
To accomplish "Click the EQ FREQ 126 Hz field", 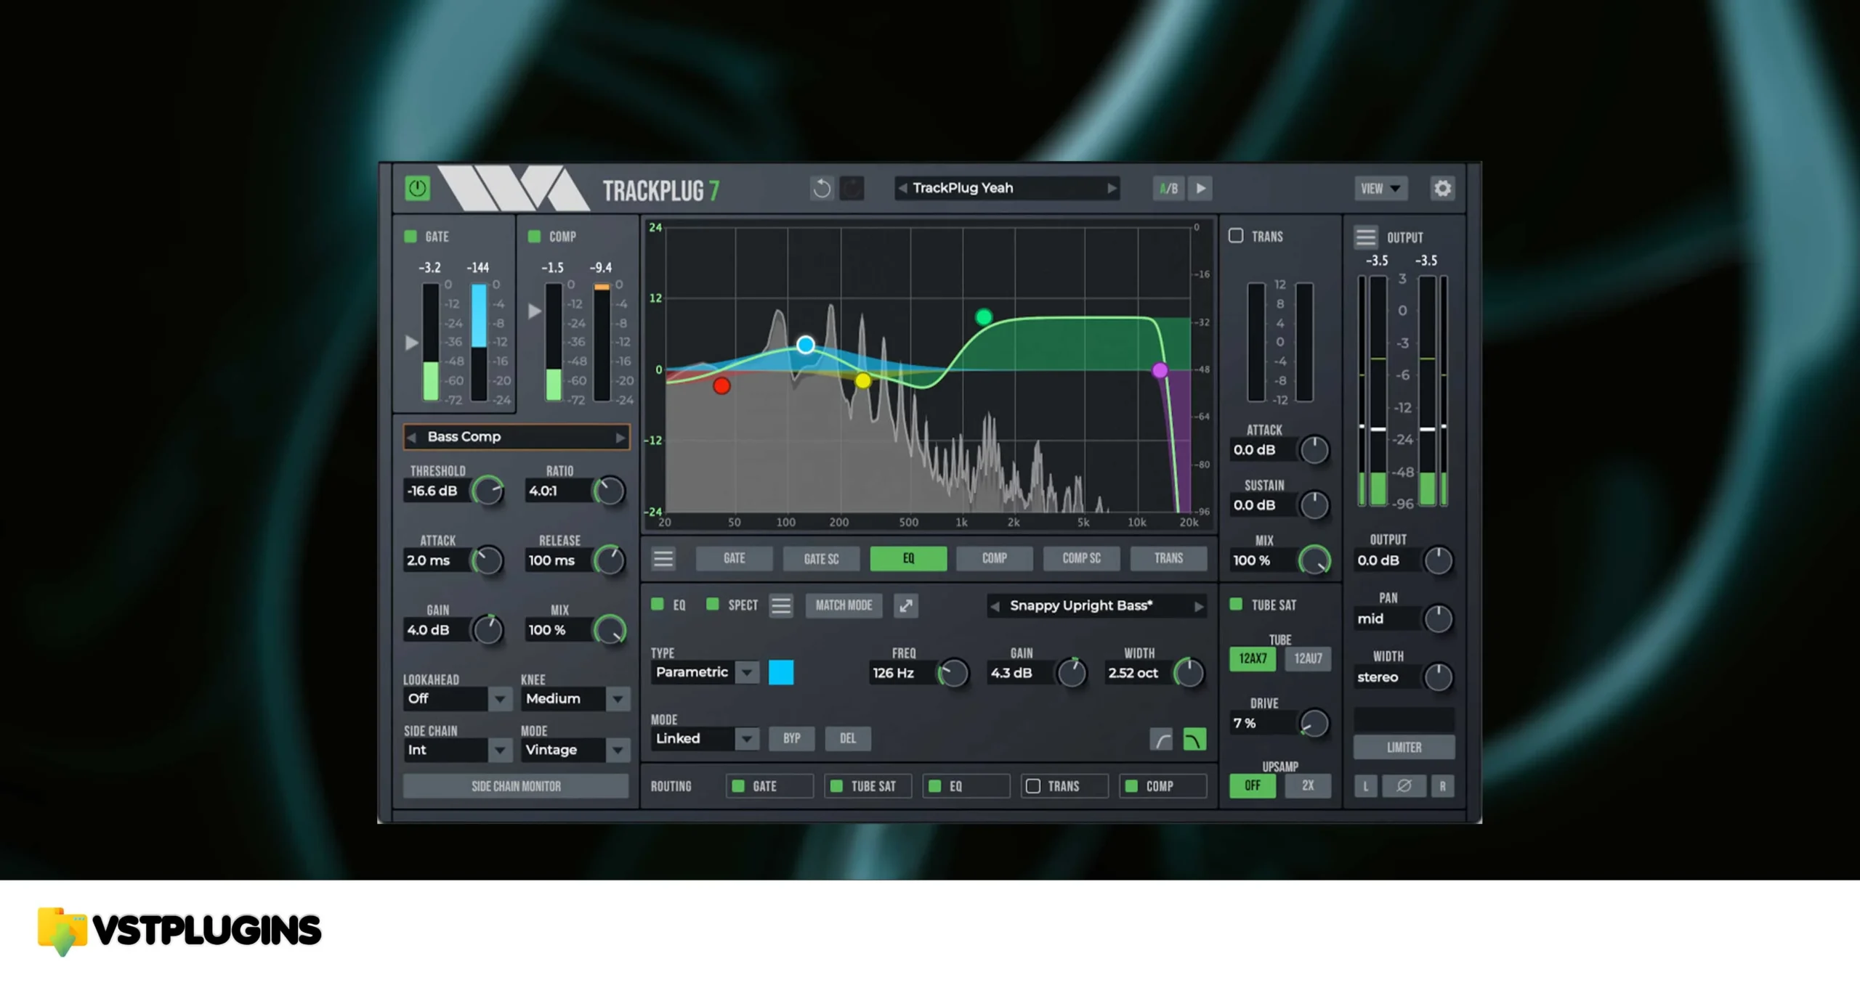I will pos(902,674).
